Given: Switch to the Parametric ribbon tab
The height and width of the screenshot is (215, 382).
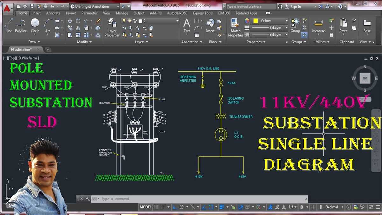Looking at the screenshot, I should (89, 13).
